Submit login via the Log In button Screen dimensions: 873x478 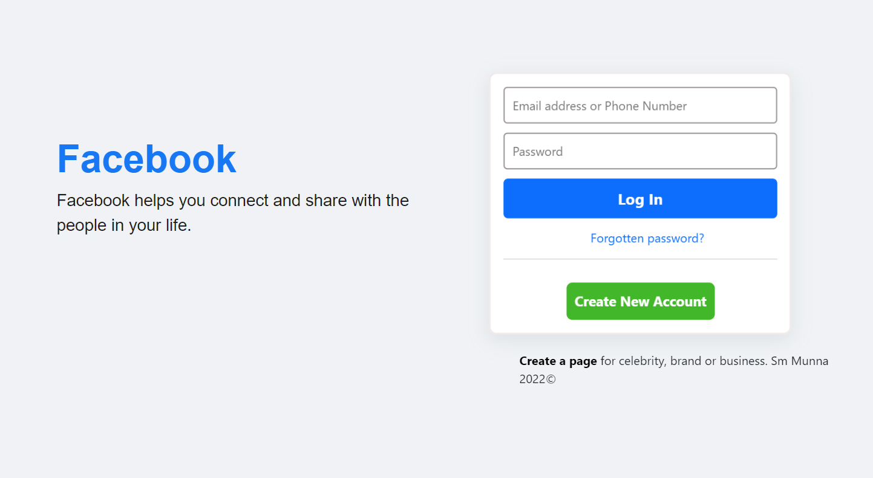point(639,198)
